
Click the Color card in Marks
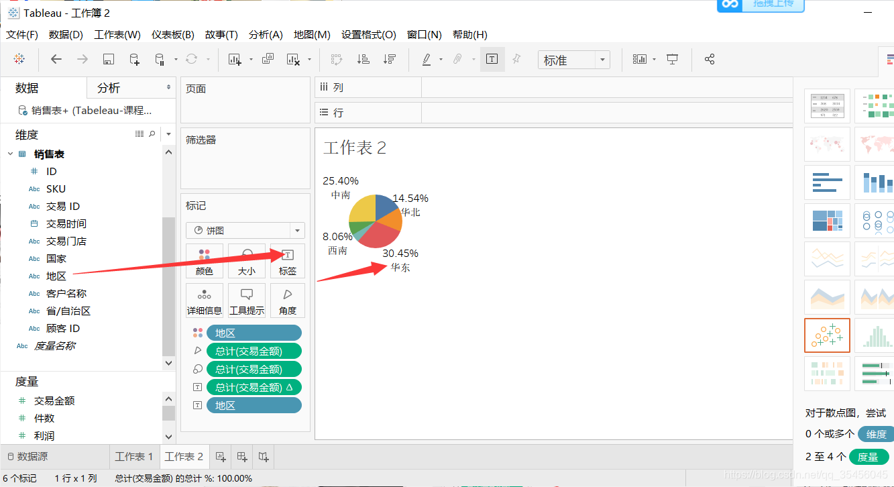[x=205, y=261]
